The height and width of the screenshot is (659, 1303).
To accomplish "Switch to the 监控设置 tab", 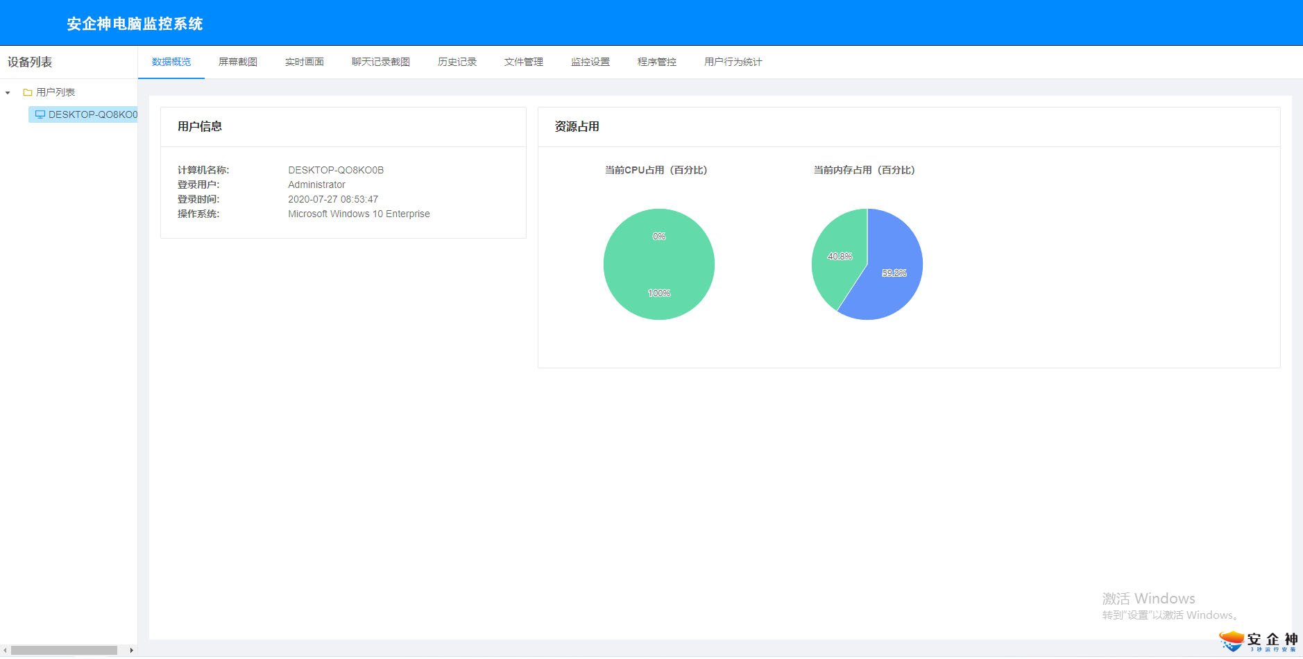I will coord(590,62).
